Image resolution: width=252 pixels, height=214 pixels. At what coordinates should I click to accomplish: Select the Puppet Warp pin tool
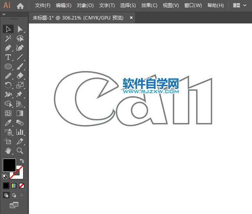(20, 94)
